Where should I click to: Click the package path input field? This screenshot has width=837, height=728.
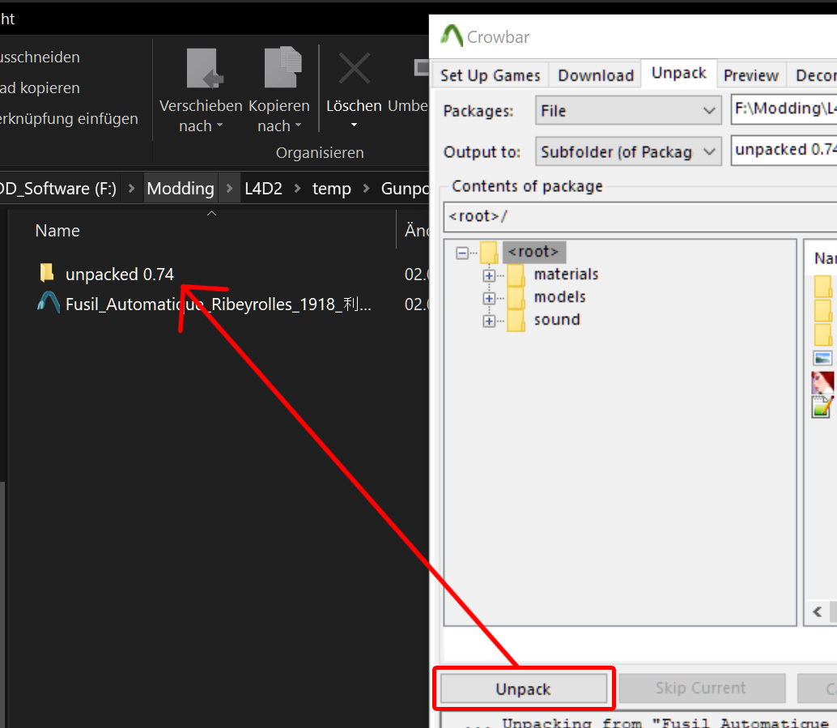784,109
